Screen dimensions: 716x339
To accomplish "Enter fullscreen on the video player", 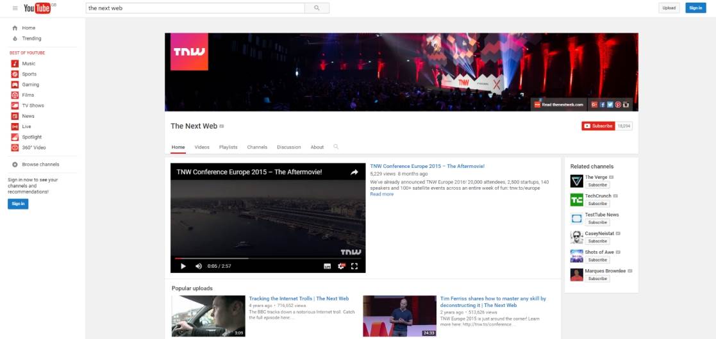I will click(x=354, y=266).
